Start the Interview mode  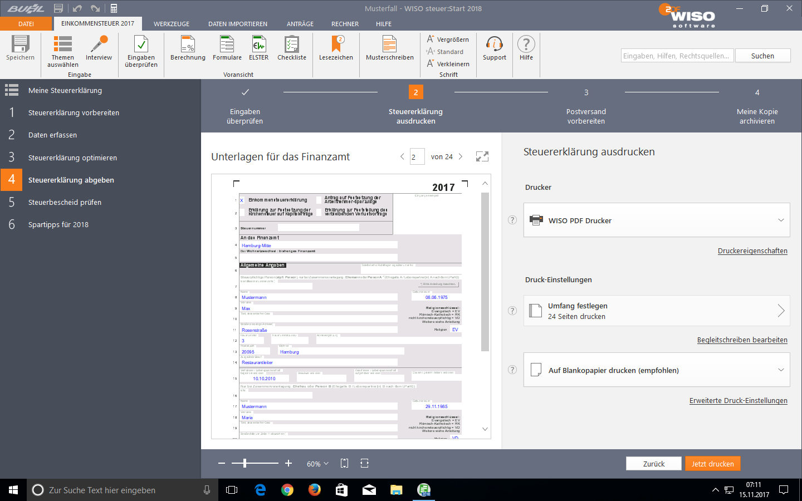pos(99,48)
